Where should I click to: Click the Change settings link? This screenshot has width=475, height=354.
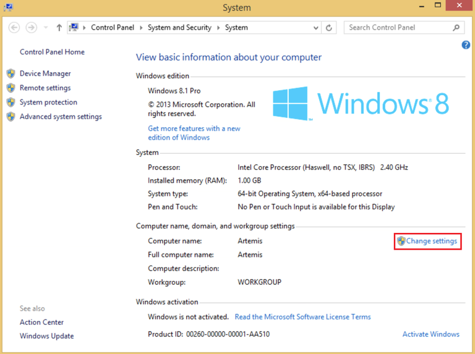click(431, 241)
